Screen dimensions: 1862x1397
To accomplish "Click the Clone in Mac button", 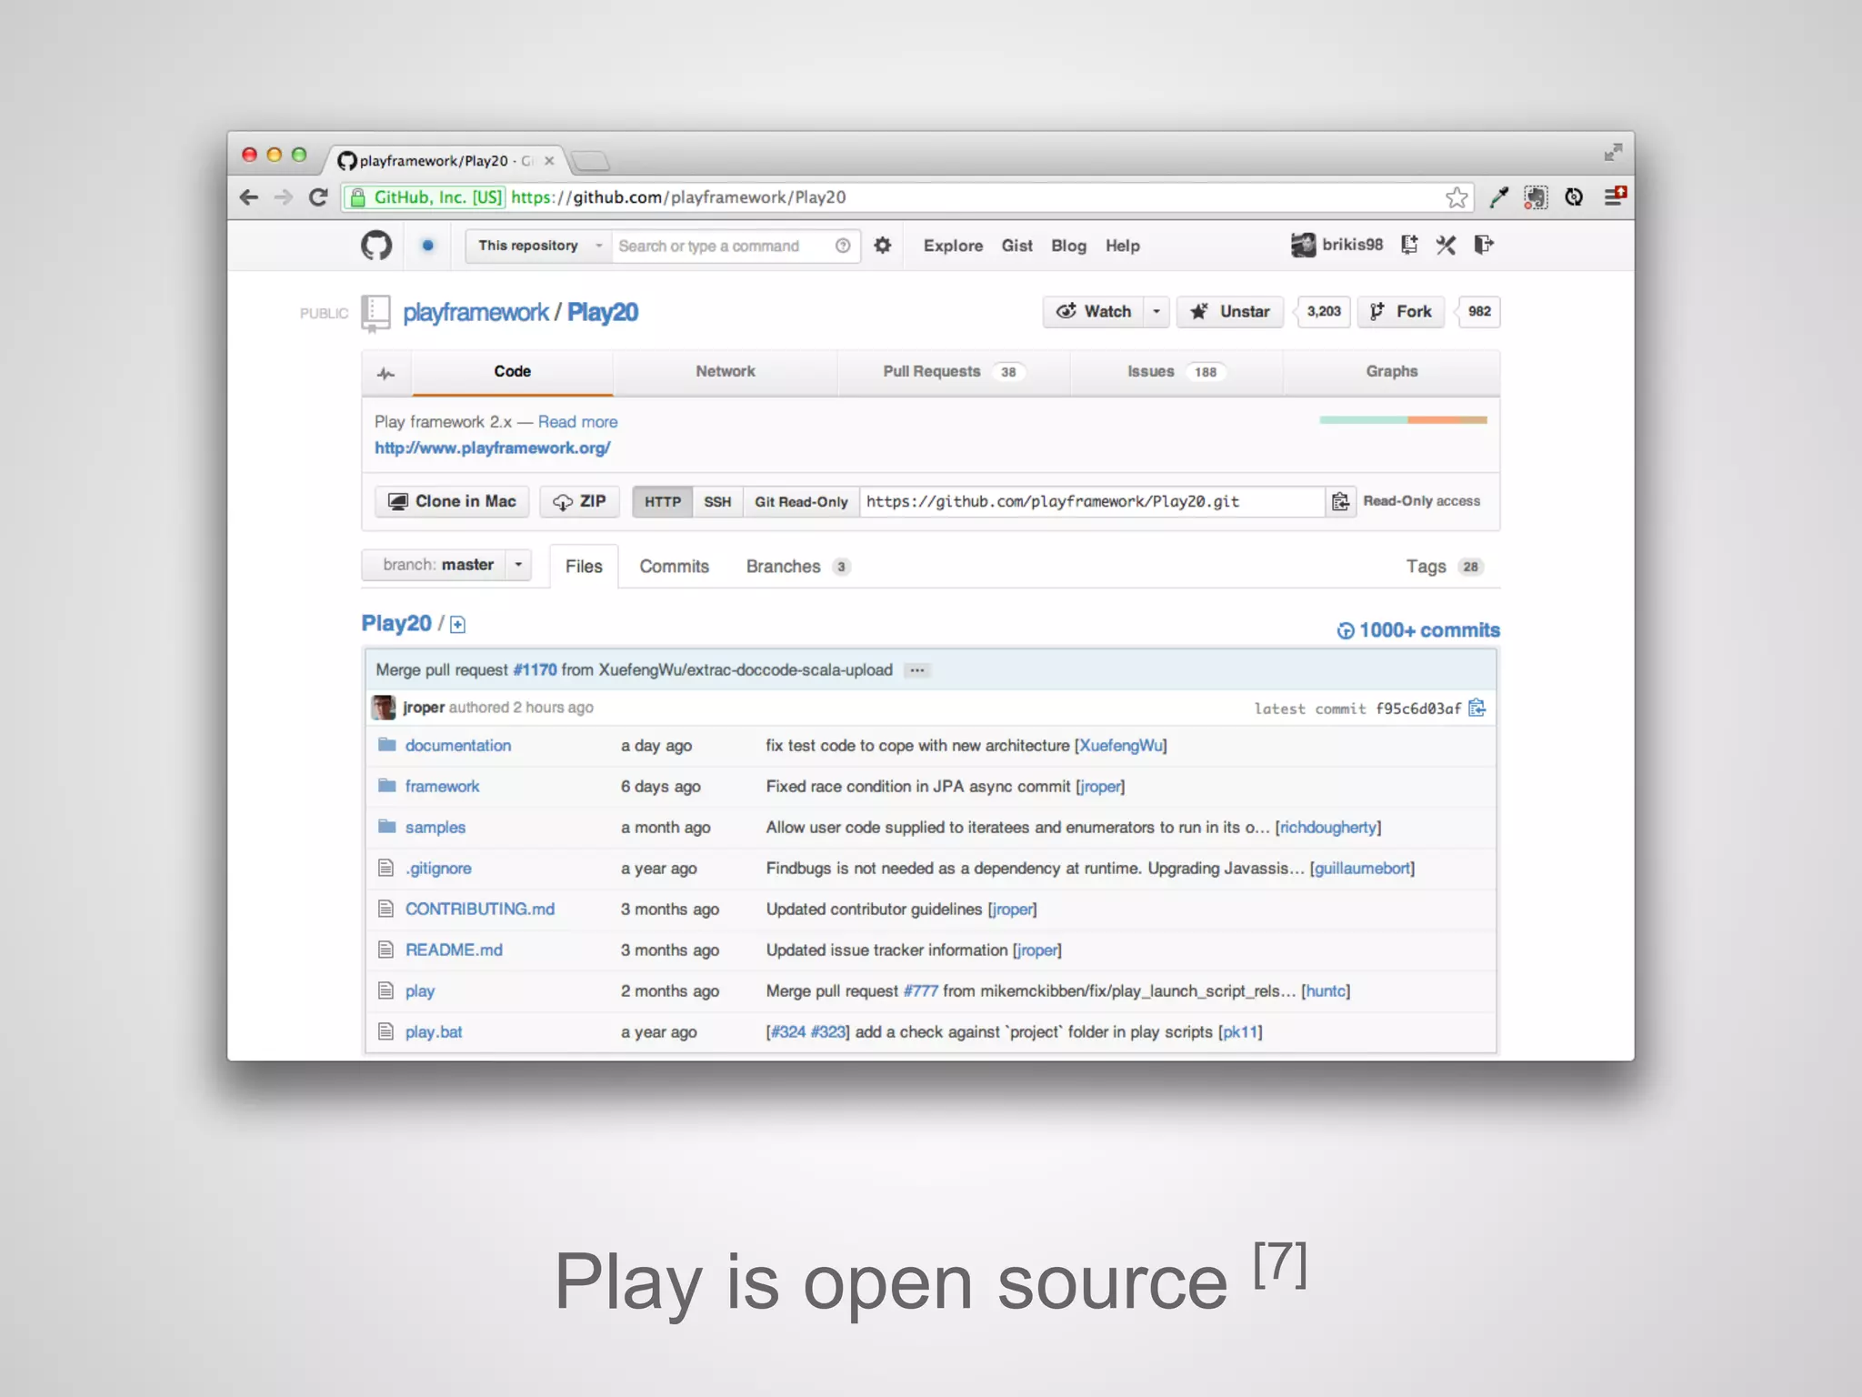I will point(453,502).
